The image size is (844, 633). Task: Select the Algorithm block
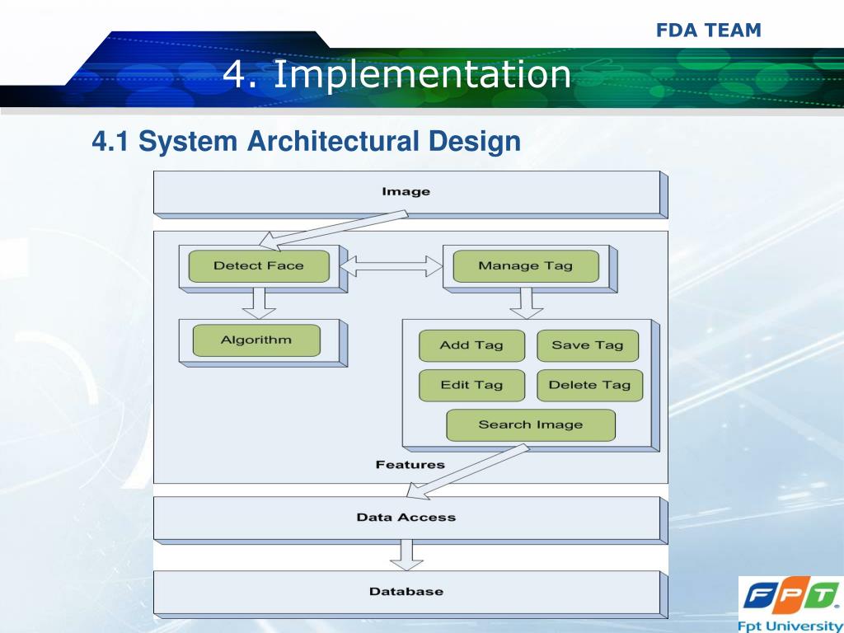[x=256, y=340]
